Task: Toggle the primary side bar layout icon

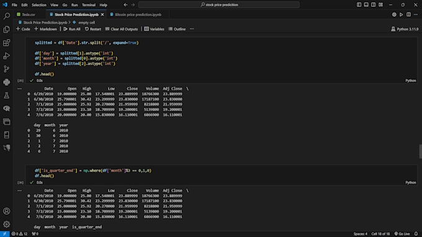Action: 359,4
